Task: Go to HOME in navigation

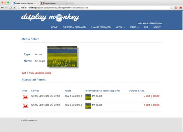Action: click(54, 27)
